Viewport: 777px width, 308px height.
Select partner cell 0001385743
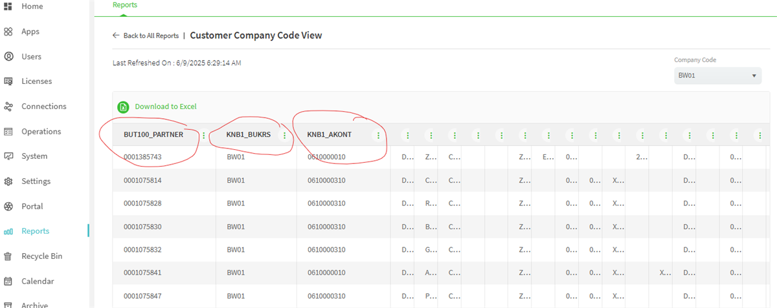coord(142,157)
